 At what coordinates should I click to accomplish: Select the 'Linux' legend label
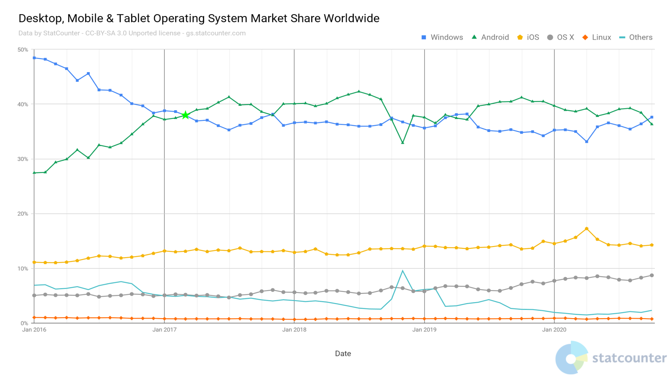602,37
